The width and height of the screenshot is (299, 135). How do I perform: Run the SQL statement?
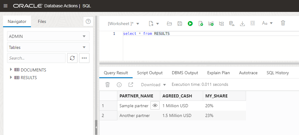190,24
